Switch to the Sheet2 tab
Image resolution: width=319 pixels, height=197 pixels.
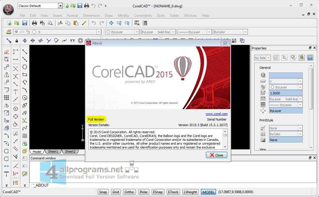tap(70, 151)
